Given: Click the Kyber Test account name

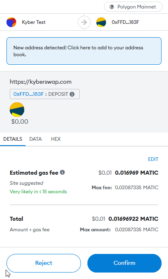Looking at the screenshot, I should [34, 22].
